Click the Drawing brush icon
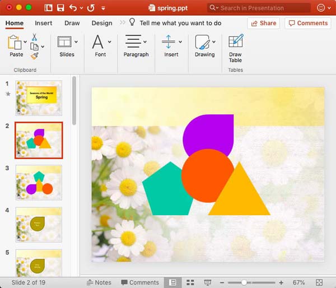This screenshot has height=288, width=336. click(203, 42)
